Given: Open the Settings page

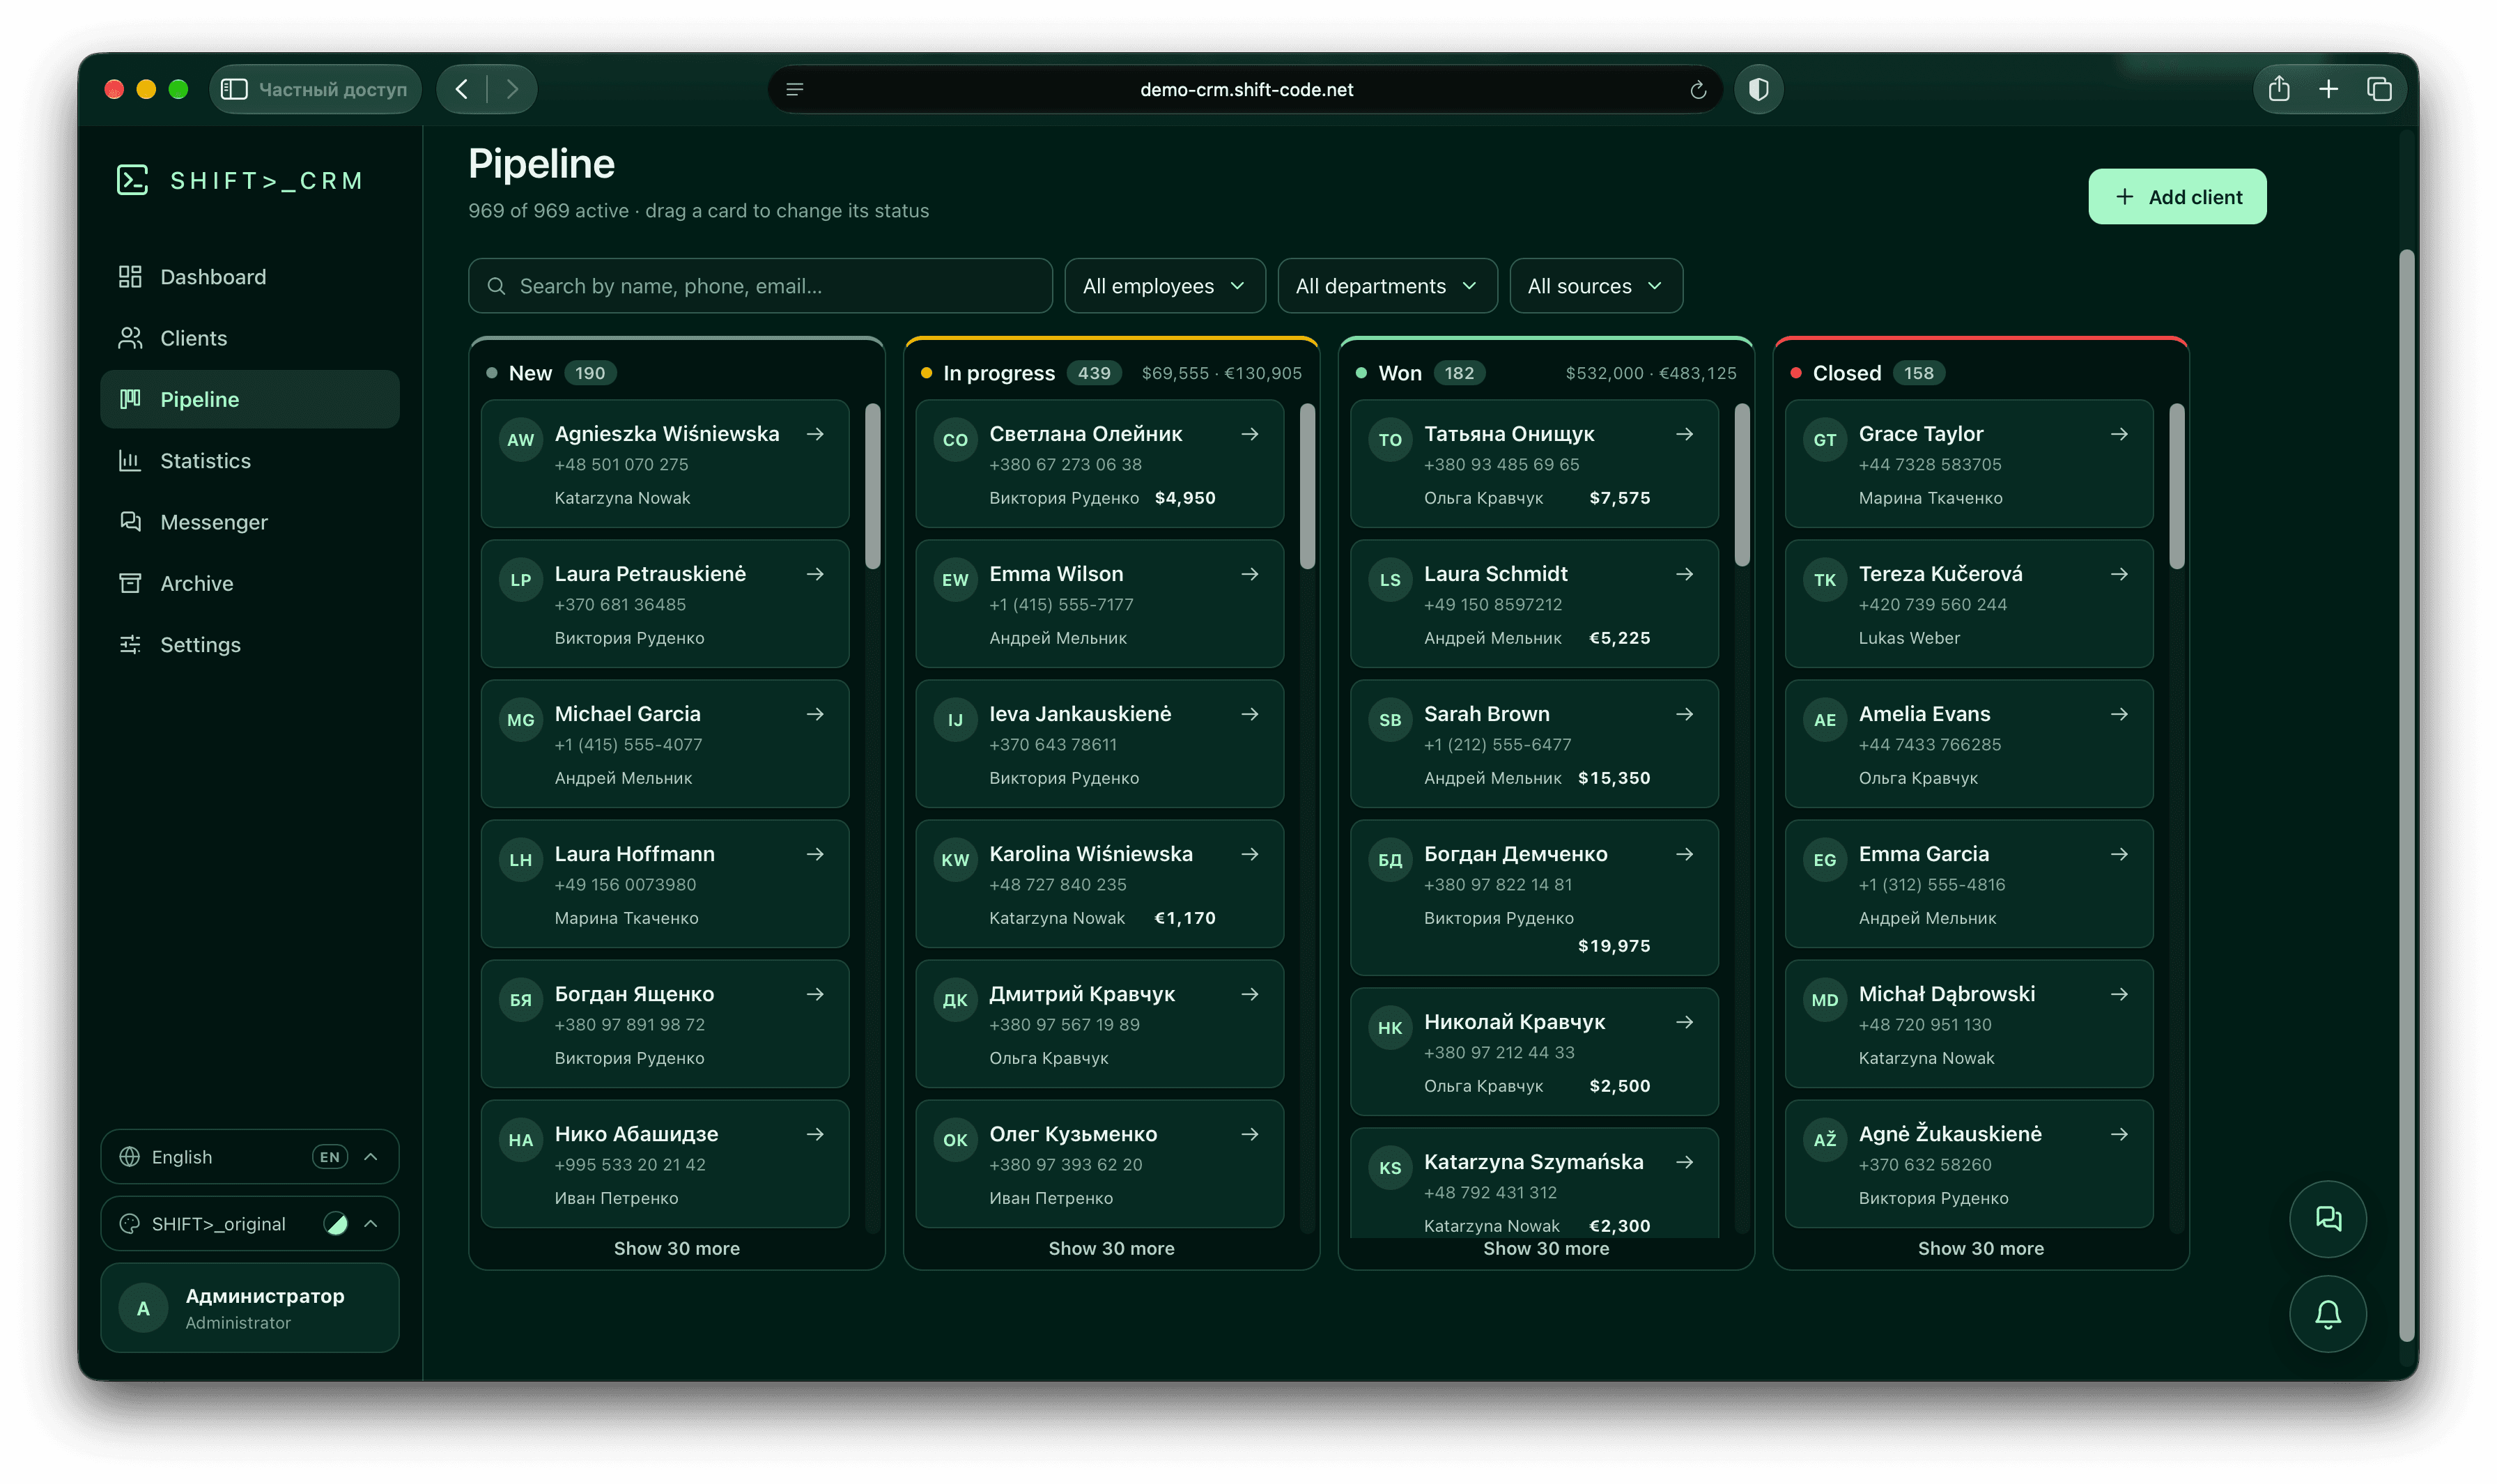Looking at the screenshot, I should point(250,645).
